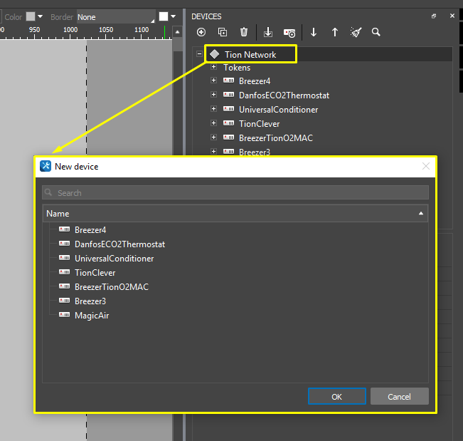Click the move up arrow icon
Image resolution: width=463 pixels, height=441 pixels.
pyautogui.click(x=335, y=32)
